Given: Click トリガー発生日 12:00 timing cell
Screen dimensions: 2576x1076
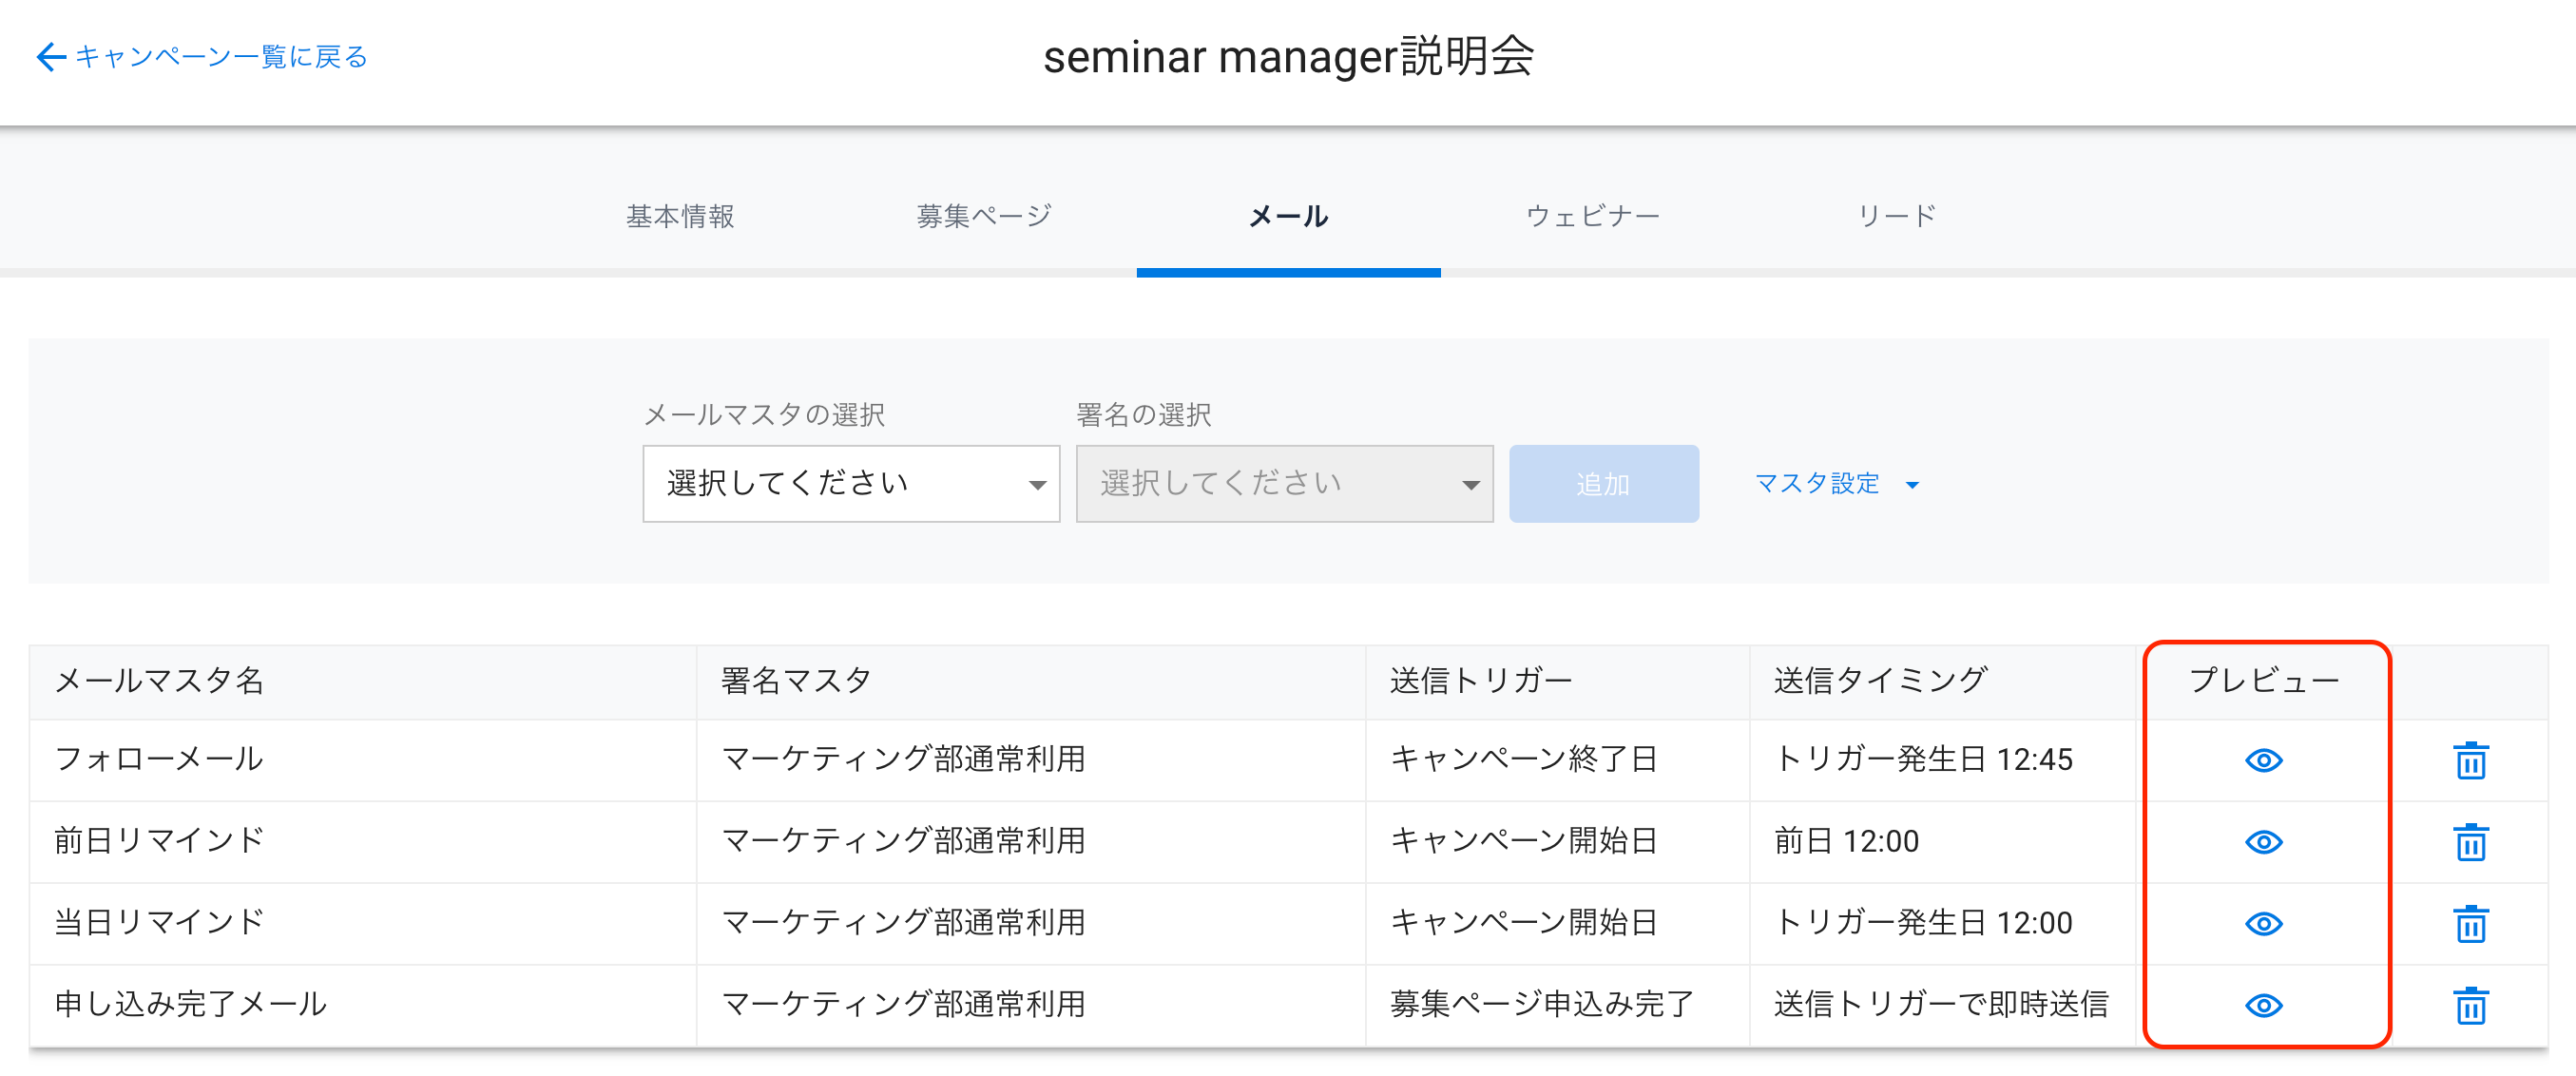Looking at the screenshot, I should pos(1942,924).
